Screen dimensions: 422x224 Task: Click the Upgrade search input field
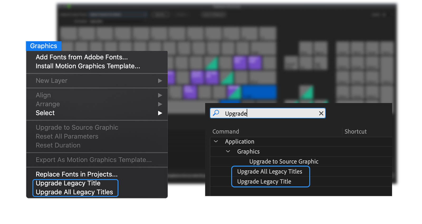[269, 113]
